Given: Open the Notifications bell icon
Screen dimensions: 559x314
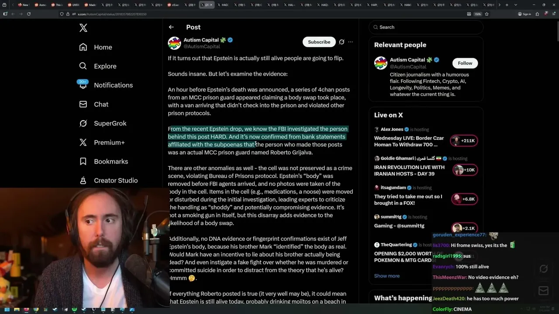Looking at the screenshot, I should coord(83,85).
